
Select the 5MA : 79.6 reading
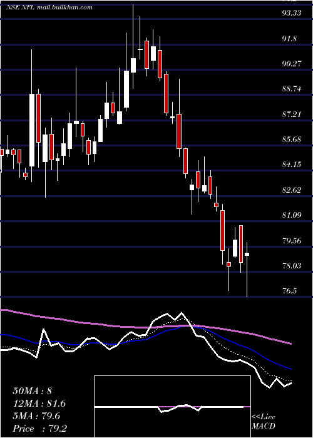click(x=36, y=417)
